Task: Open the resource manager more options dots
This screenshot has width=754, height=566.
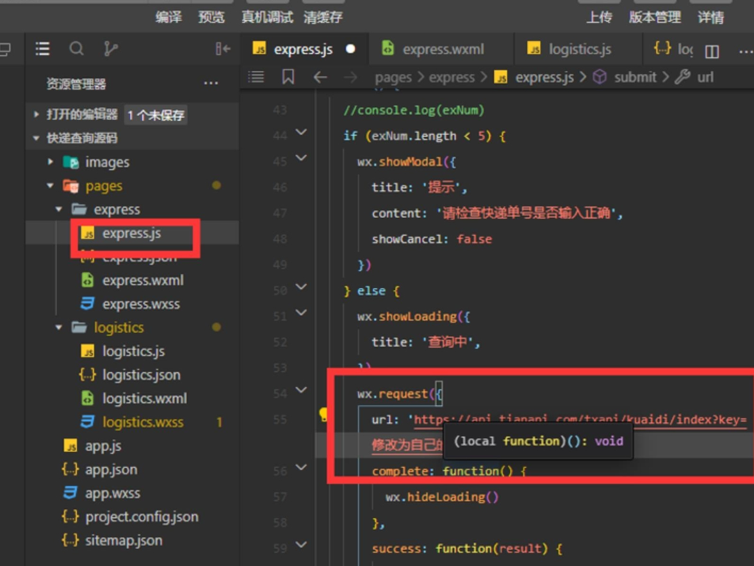Action: (211, 84)
